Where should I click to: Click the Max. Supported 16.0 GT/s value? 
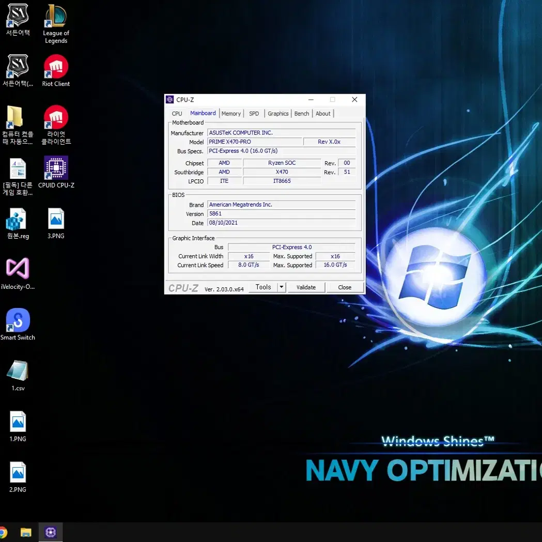coord(335,265)
